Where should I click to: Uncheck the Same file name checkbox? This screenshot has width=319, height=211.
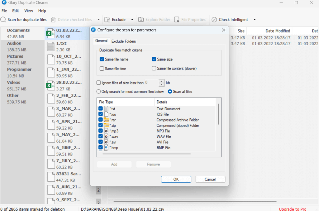tap(102, 59)
